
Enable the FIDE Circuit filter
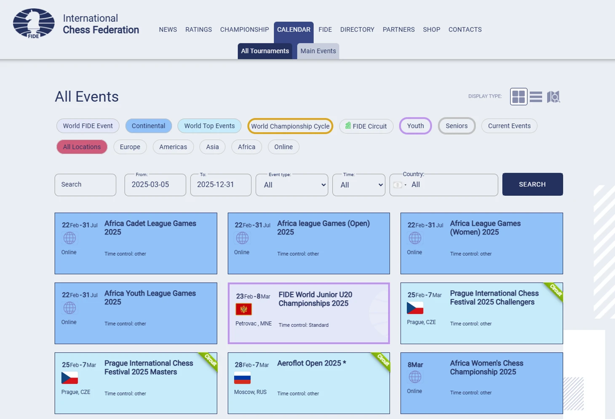(366, 126)
